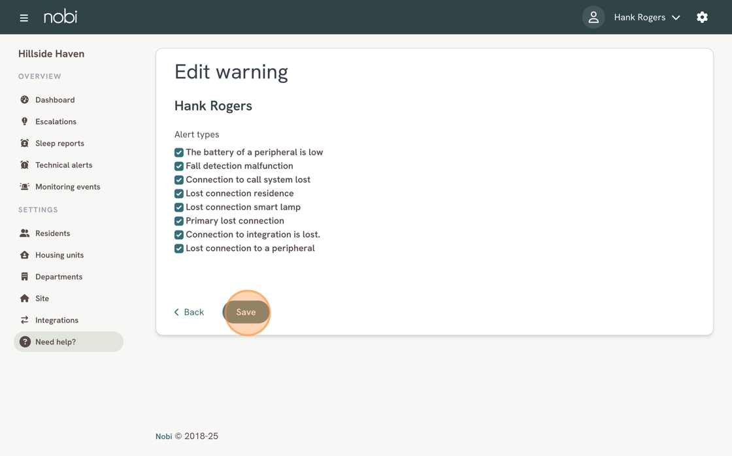Open the Residents settings page
The image size is (732, 456).
tap(53, 233)
